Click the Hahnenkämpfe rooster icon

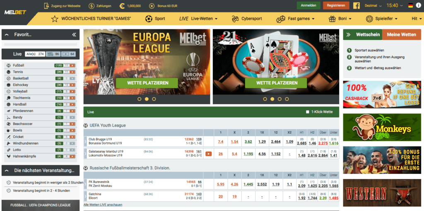8,156
